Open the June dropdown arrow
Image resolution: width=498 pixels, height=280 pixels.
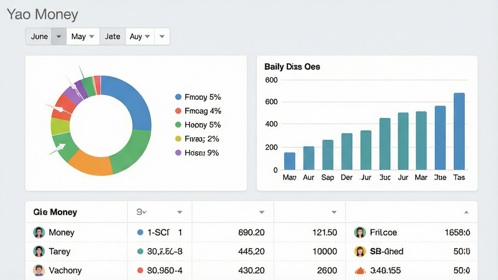point(59,36)
